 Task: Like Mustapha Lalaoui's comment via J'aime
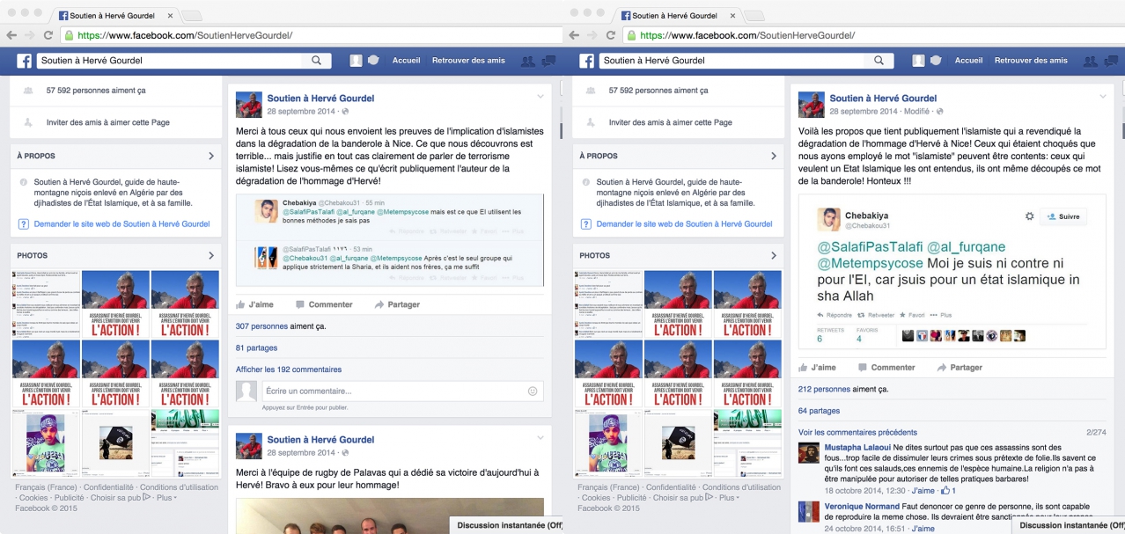tap(923, 490)
